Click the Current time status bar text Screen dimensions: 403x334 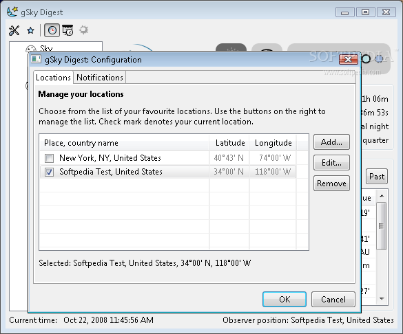coord(81,320)
